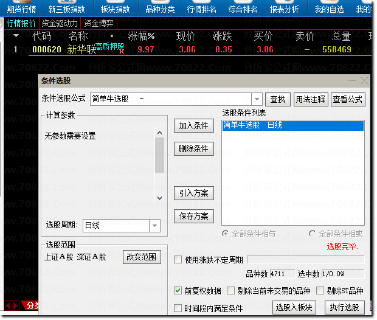Viewport: 377px width, 320px height.
Task: Click the parameter panel scrollbar thumb
Action: pyautogui.click(x=160, y=155)
